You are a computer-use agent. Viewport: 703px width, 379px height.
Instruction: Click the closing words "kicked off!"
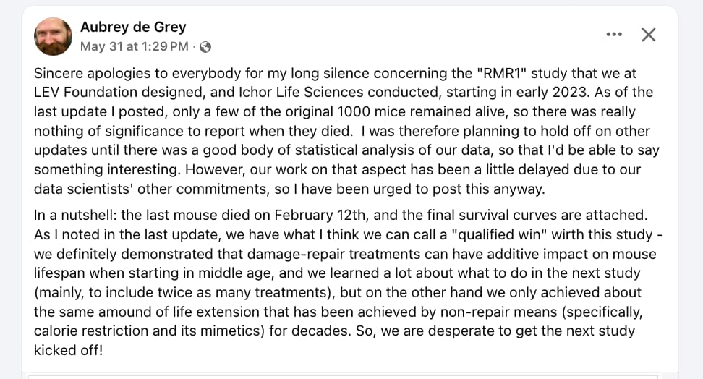tap(69, 350)
